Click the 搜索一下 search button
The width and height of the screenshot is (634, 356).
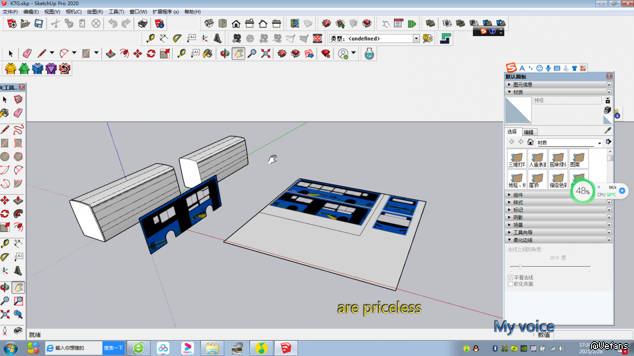113,348
